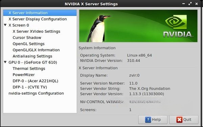Click the Operating System label
The width and height of the screenshot is (203, 127).
[x=98, y=55]
